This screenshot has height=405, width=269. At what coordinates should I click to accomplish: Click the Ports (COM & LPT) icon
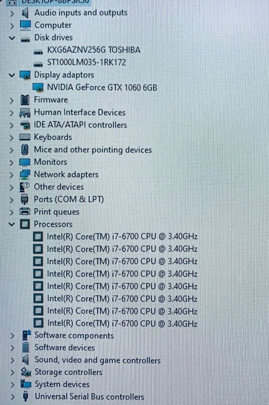pyautogui.click(x=25, y=199)
